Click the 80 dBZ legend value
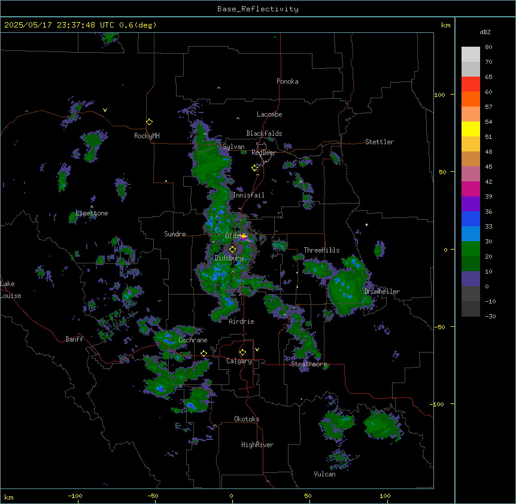Screen dimensions: 516x504 click(x=488, y=47)
